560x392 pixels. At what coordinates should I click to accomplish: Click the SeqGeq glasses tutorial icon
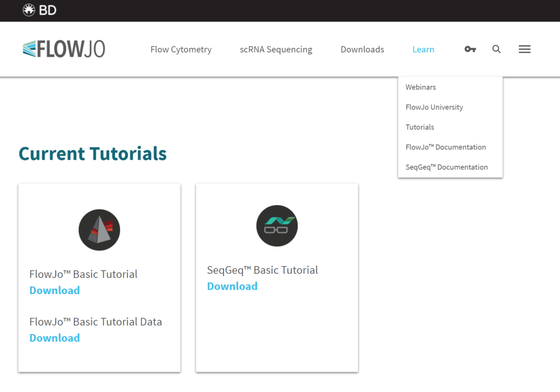click(x=277, y=226)
